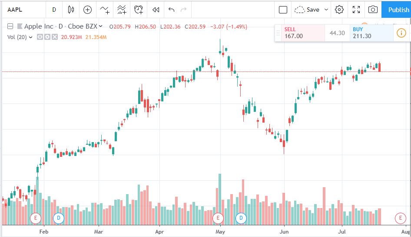Image resolution: width=411 pixels, height=237 pixels.
Task: Click the Mar label on time axis
Action: coord(99,231)
